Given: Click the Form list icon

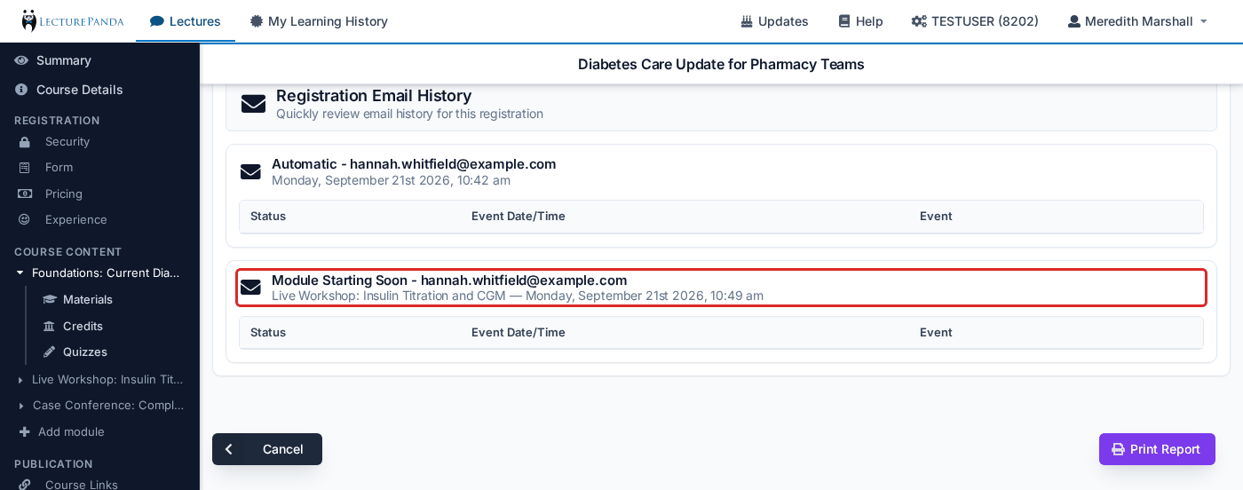Looking at the screenshot, I should pos(24,168).
